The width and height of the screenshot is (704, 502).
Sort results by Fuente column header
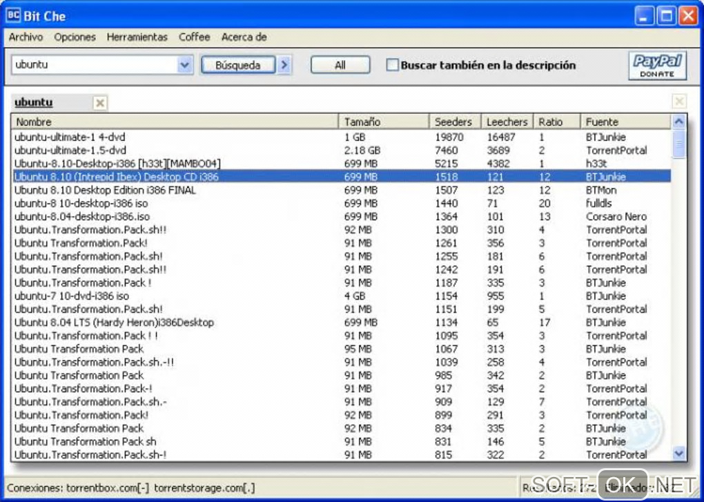[x=626, y=122]
